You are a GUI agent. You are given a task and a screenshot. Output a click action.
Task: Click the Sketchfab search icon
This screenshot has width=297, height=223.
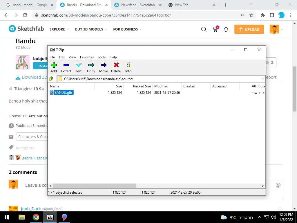click(204, 29)
